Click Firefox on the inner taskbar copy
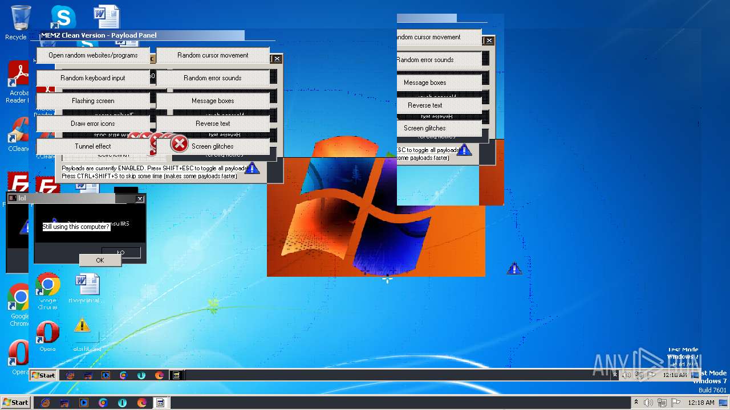Image resolution: width=730 pixels, height=410 pixels. tap(159, 375)
